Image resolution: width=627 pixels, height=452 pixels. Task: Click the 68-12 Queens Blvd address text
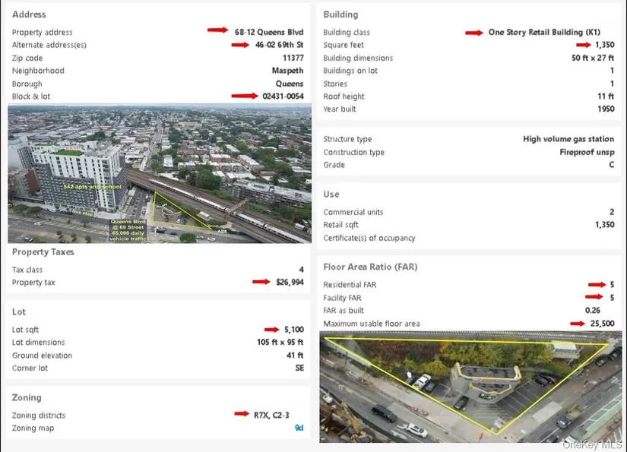pos(269,32)
